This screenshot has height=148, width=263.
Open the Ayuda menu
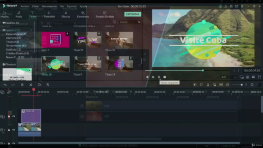(83, 7)
